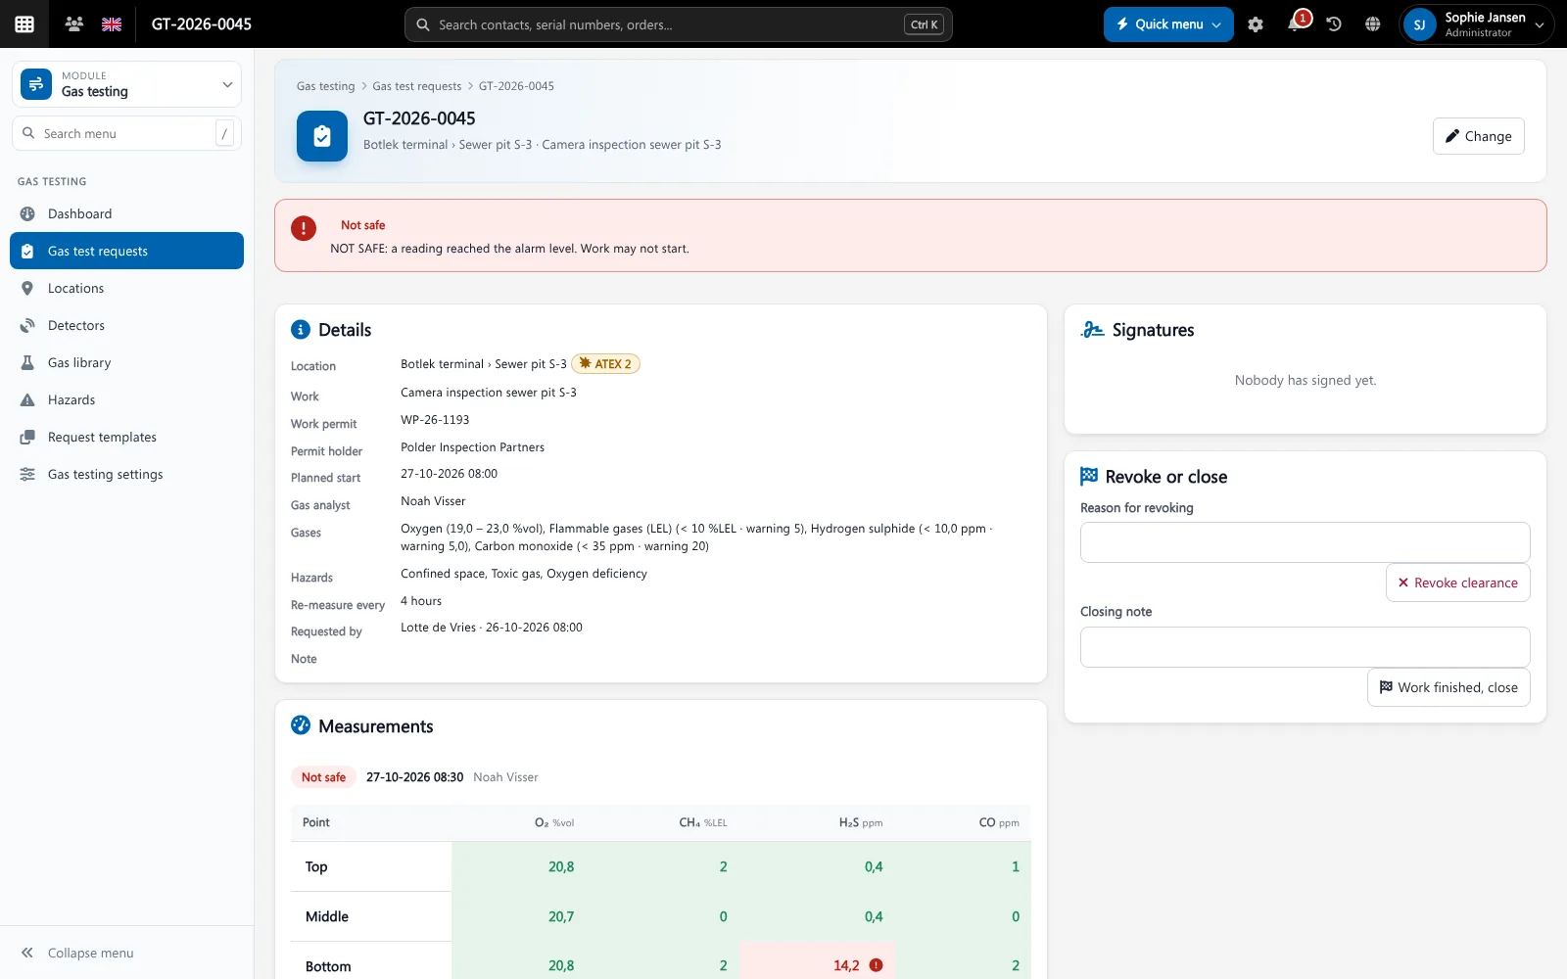Viewport: 1567px width, 979px height.
Task: Click the Signatures heading icon
Action: pyautogui.click(x=1092, y=330)
